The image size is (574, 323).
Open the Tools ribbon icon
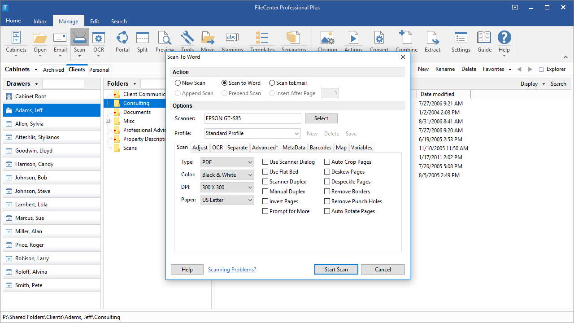(187, 42)
